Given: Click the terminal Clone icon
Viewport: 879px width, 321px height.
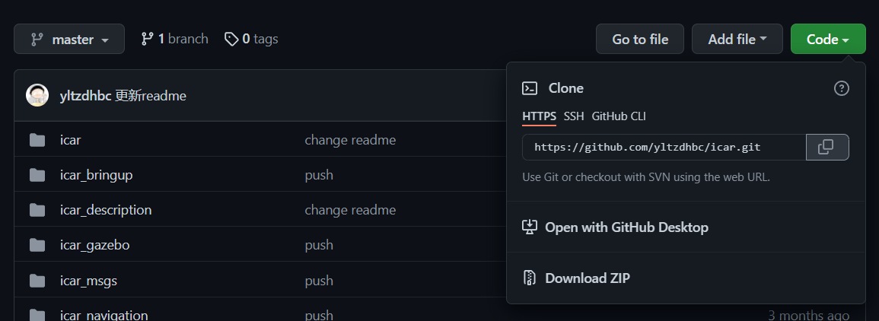Looking at the screenshot, I should pos(530,88).
